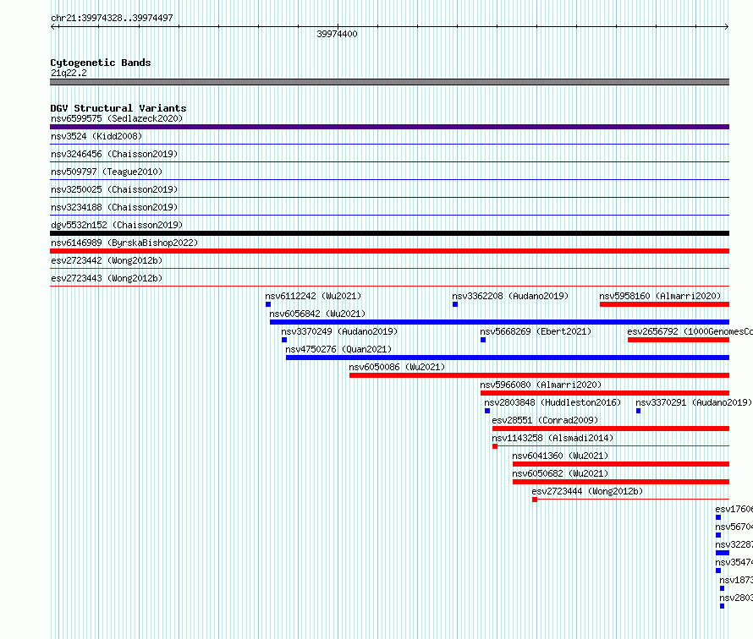Click red bar under nsv6050682
The image size is (753, 639).
(x=621, y=482)
